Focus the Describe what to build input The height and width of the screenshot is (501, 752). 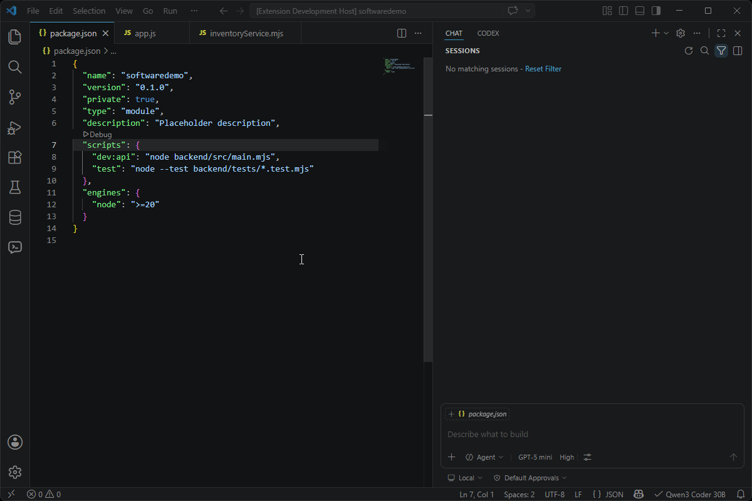592,434
